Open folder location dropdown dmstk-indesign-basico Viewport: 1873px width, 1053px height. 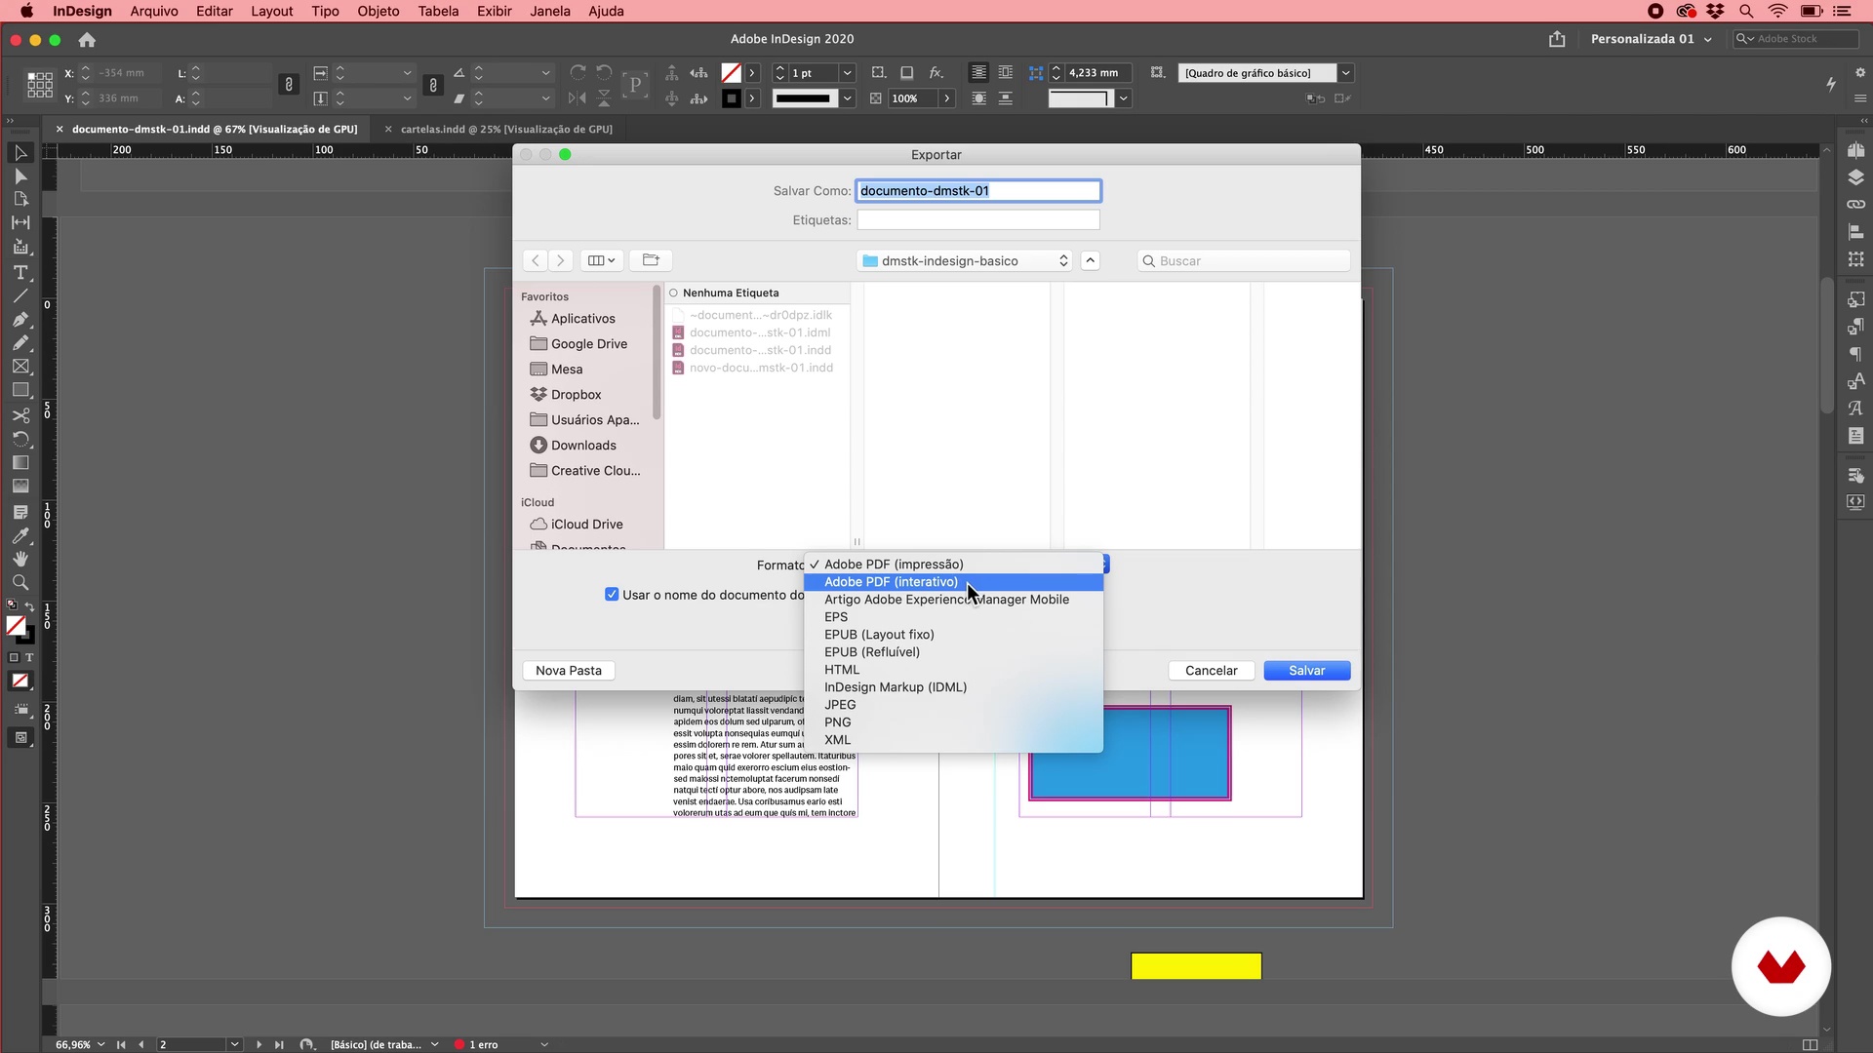tap(965, 260)
